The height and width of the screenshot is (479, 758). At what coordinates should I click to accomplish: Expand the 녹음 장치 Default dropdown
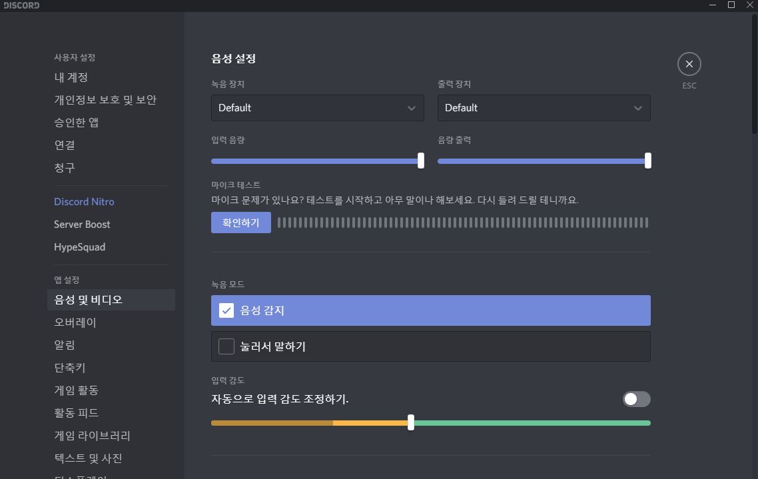tap(317, 108)
